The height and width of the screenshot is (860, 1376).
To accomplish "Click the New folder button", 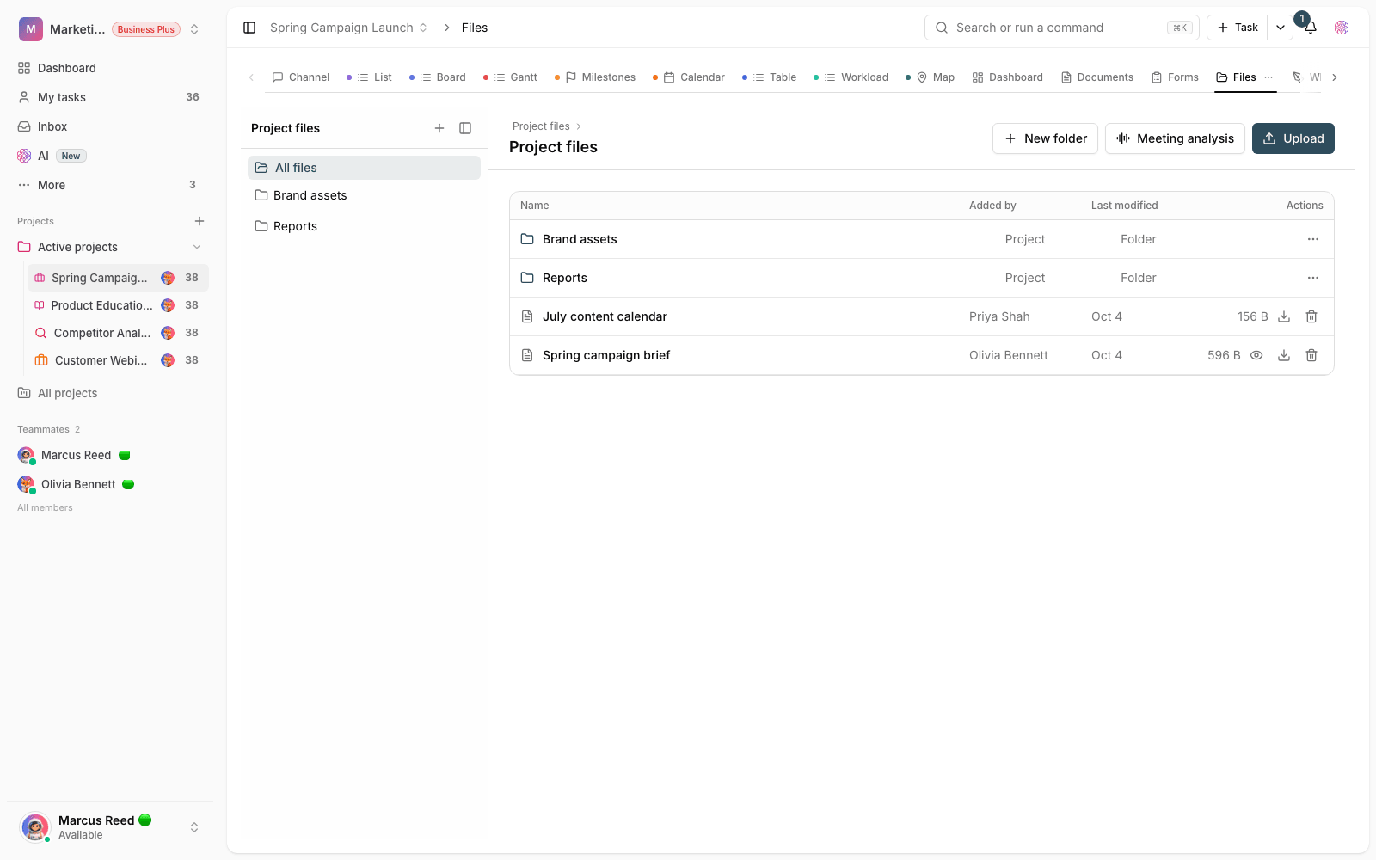I will (1045, 138).
